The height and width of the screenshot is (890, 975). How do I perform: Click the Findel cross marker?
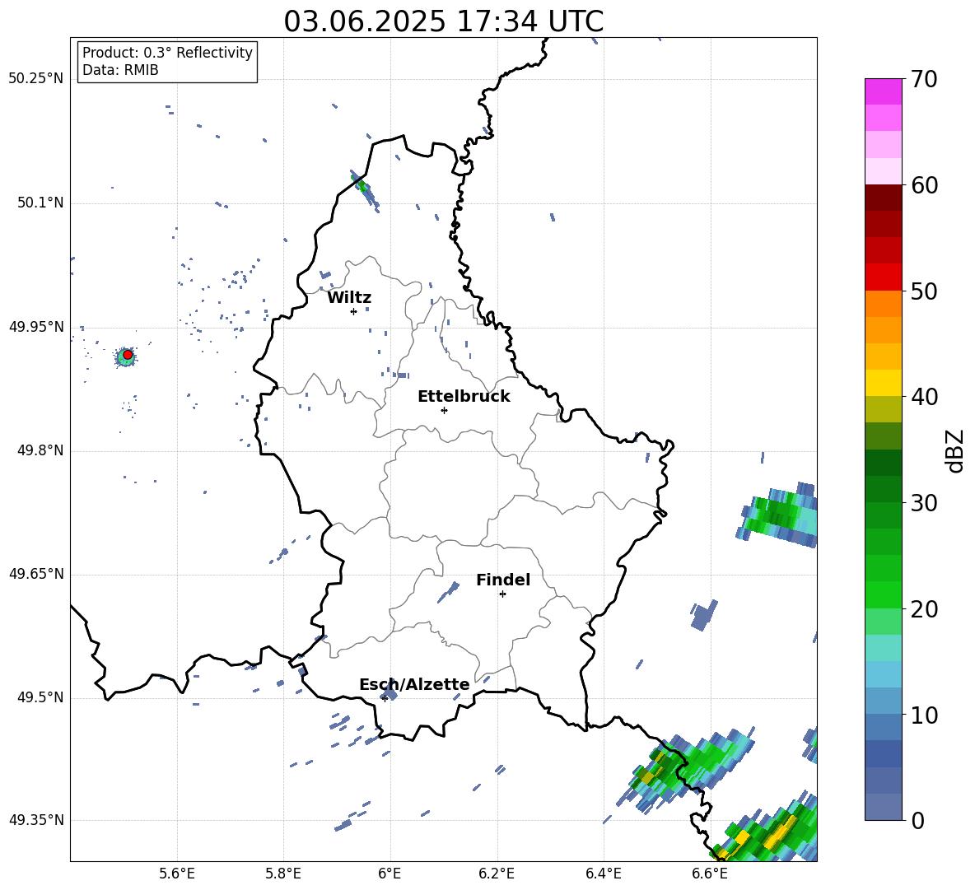coord(502,594)
